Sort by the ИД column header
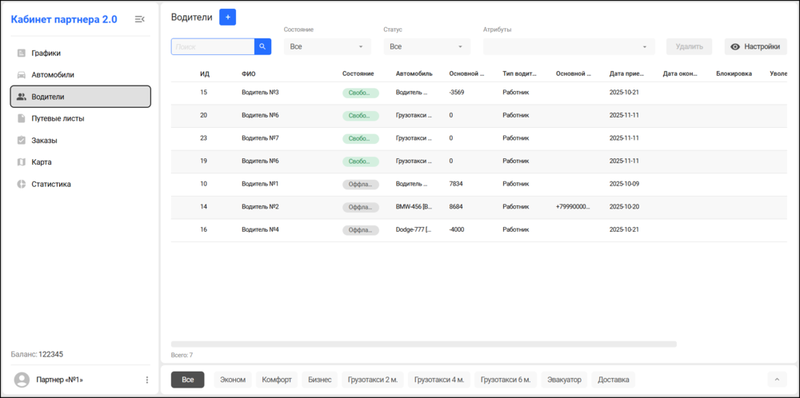 [205, 74]
